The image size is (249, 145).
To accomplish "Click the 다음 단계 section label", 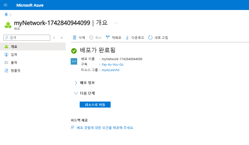I will (x=87, y=93).
